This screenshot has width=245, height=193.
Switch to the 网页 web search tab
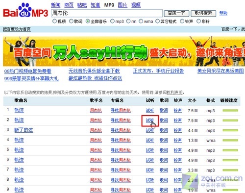[x=69, y=5]
